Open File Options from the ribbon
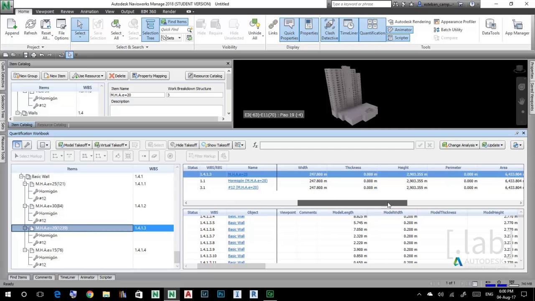 point(61,29)
